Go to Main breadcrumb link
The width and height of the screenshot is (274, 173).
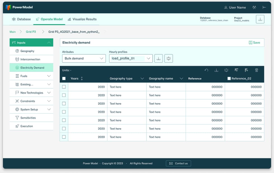click(13, 32)
